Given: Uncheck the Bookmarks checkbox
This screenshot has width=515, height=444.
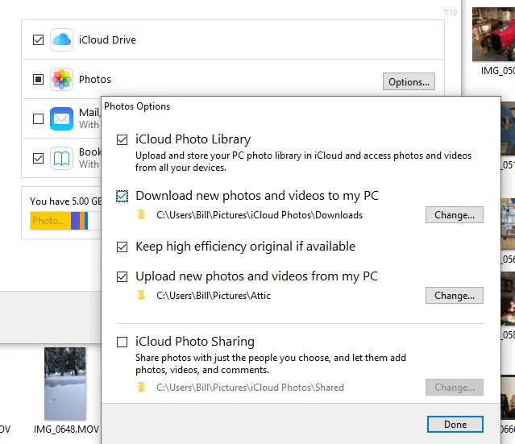Looking at the screenshot, I should (38, 158).
